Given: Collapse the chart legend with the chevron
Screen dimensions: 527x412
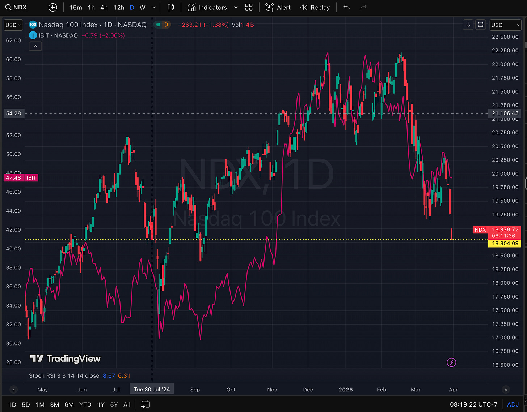Looking at the screenshot, I should click(x=35, y=46).
